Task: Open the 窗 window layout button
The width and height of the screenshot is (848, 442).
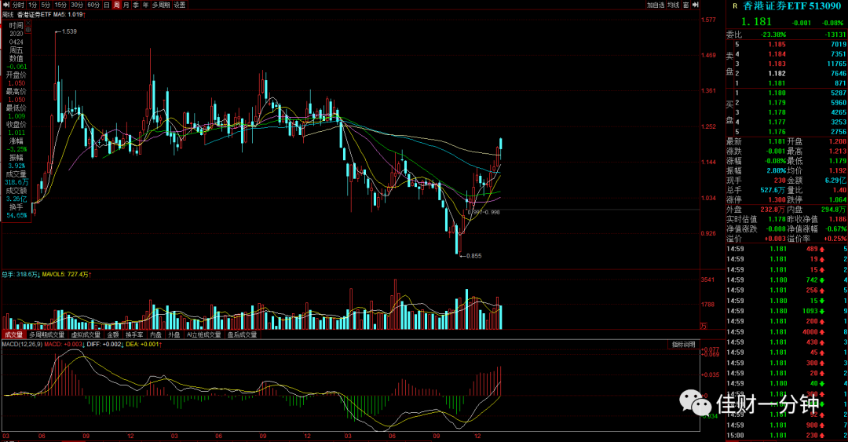Action: pyautogui.click(x=685, y=5)
